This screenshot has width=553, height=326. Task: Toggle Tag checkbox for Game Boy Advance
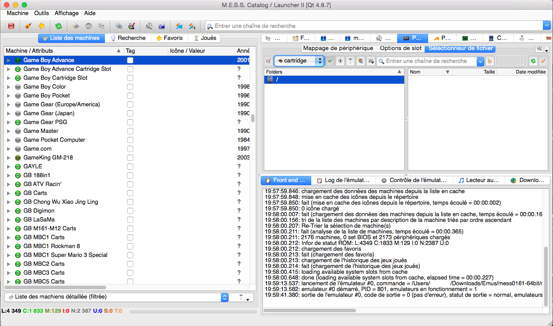[130, 60]
